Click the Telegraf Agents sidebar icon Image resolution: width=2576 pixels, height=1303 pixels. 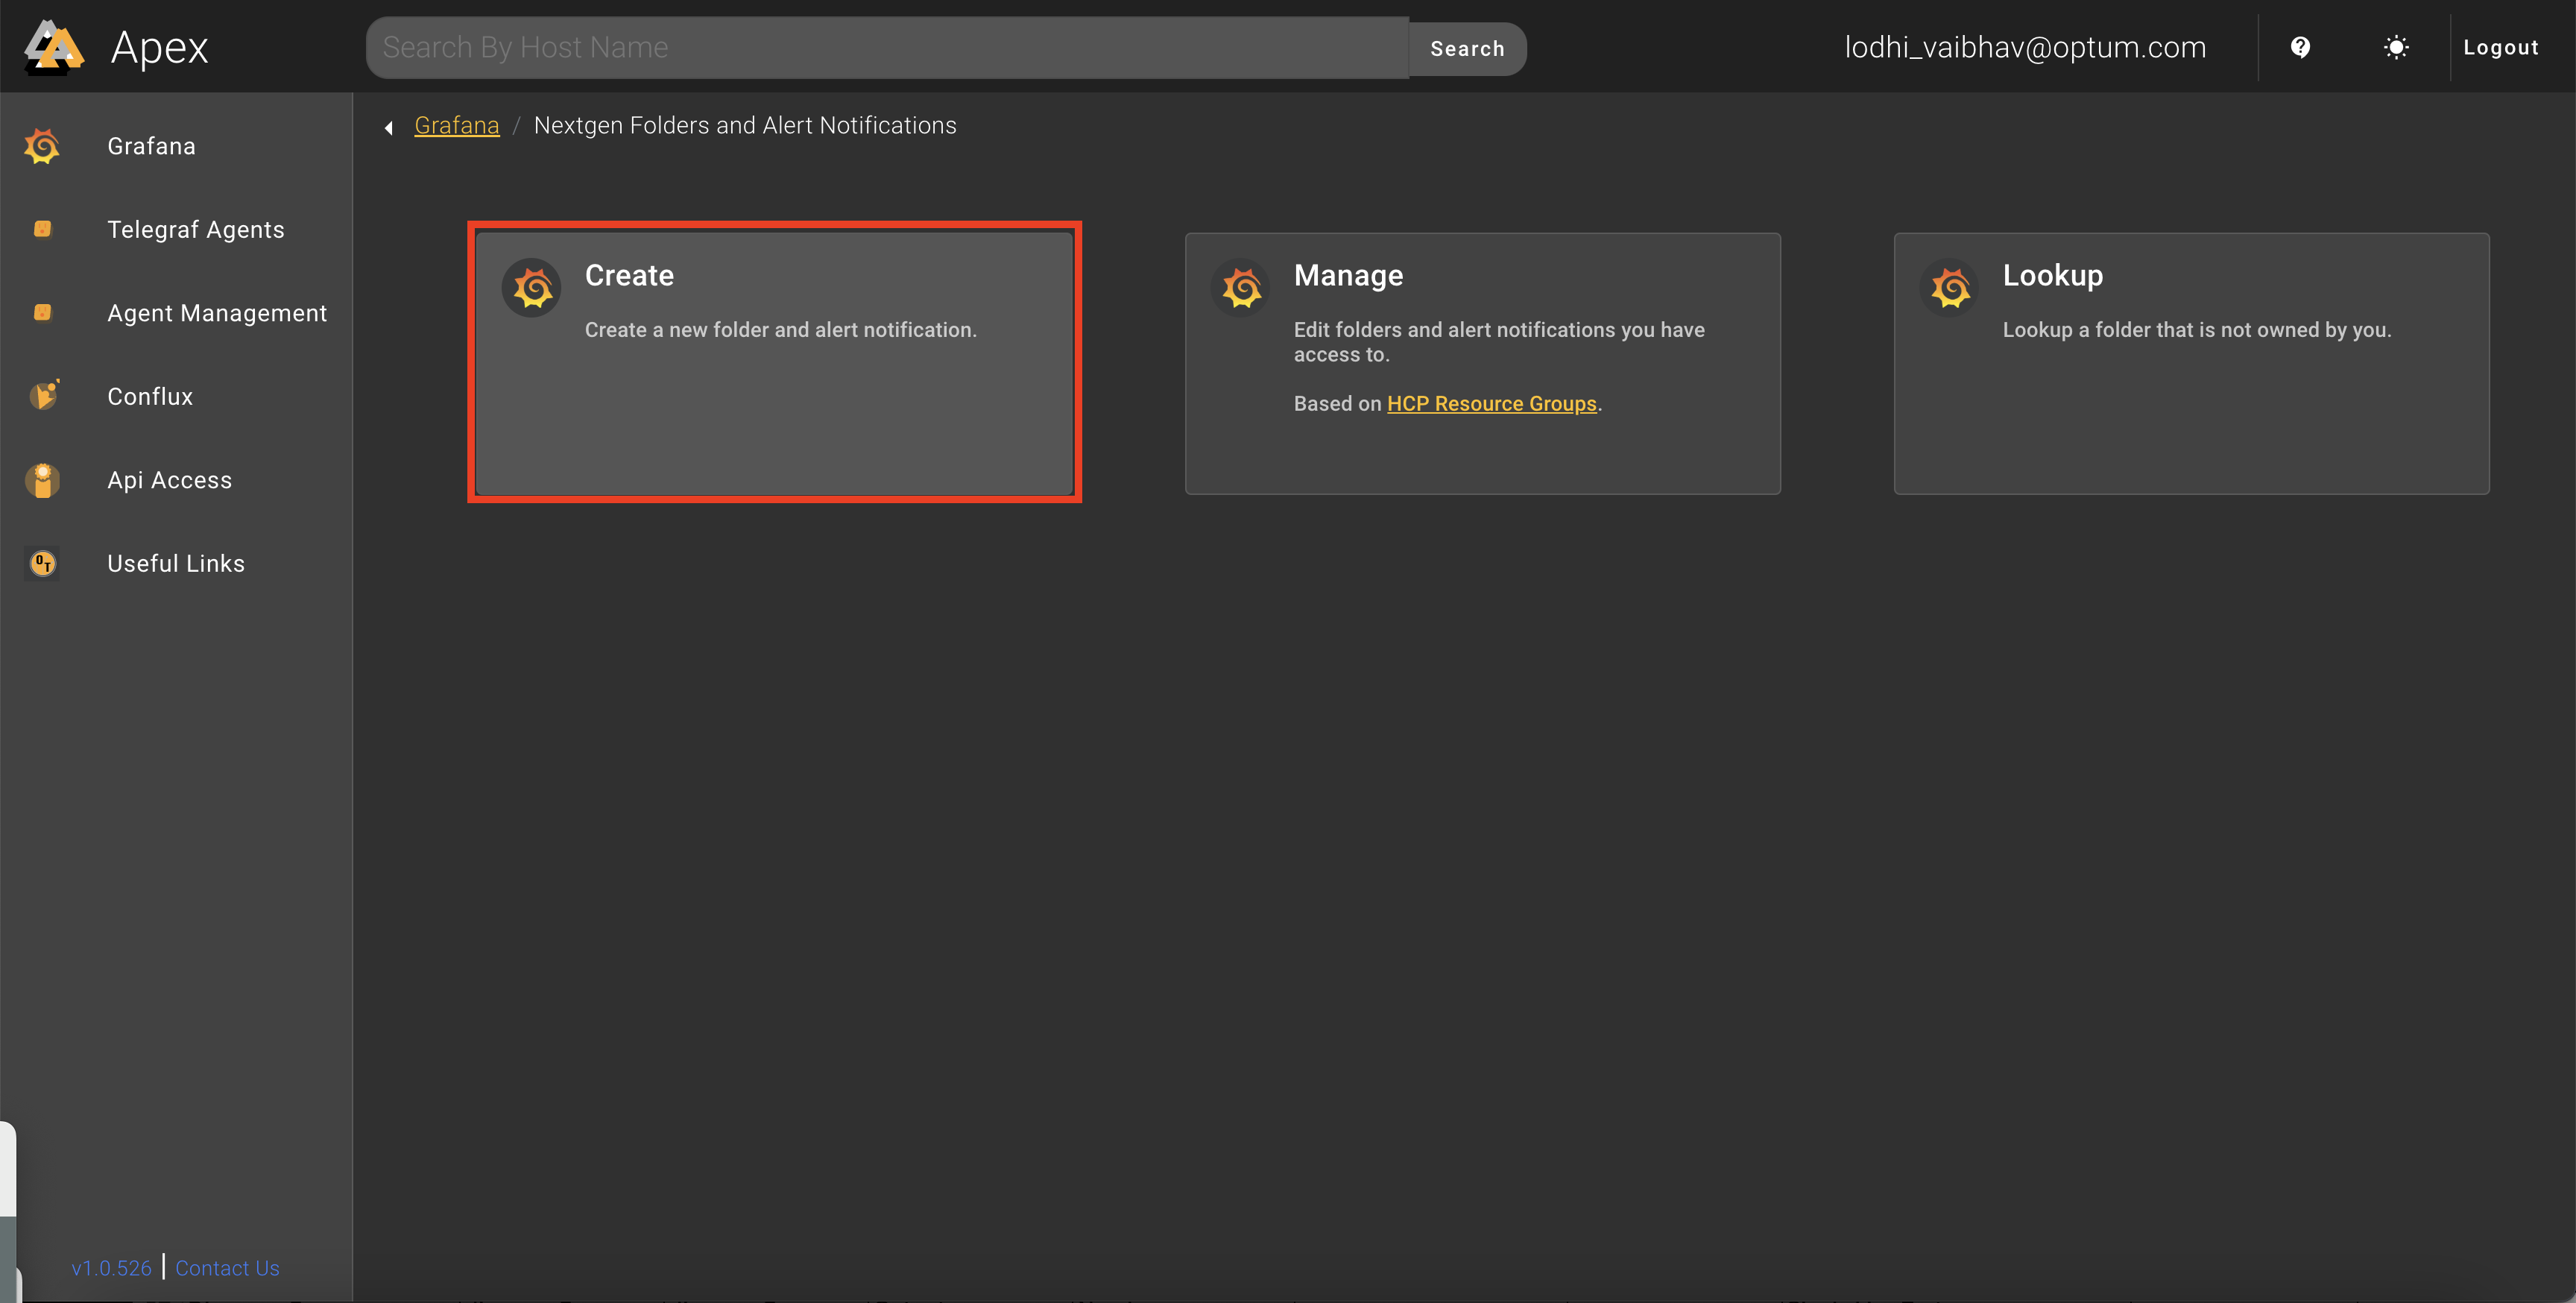point(43,229)
